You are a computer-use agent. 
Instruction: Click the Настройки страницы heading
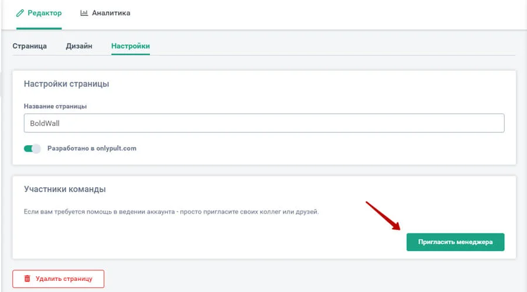point(66,84)
